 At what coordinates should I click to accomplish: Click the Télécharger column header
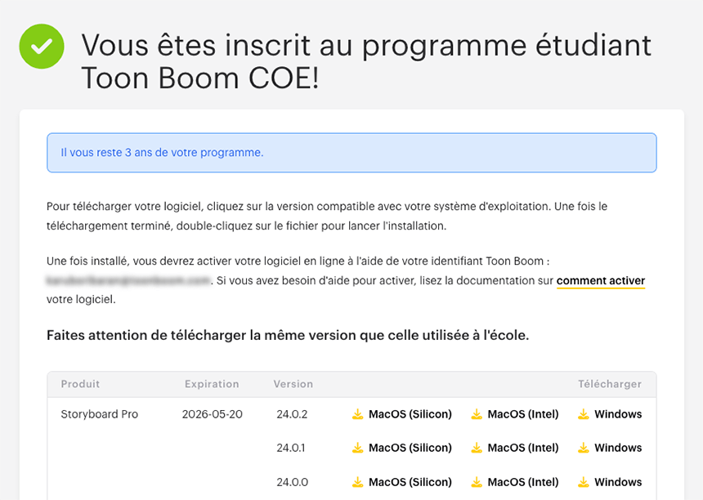click(x=610, y=384)
